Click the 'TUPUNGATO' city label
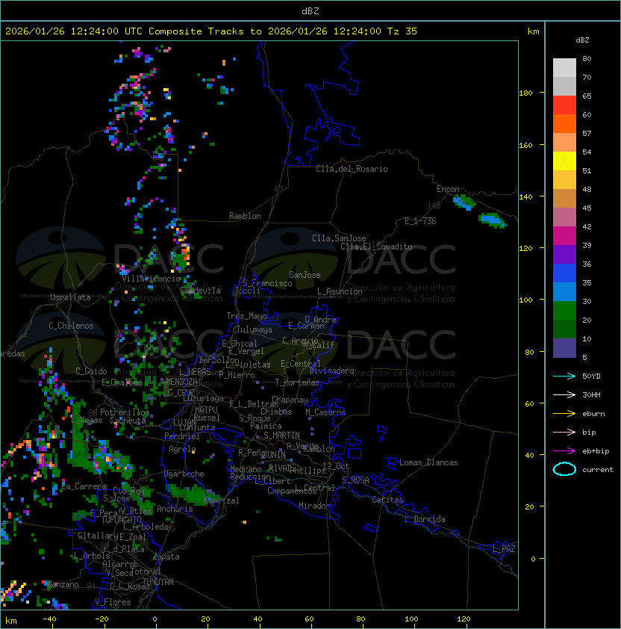The height and width of the screenshot is (629, 621). tap(122, 519)
